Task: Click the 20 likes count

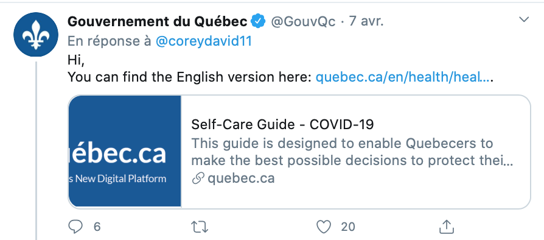Action: coord(348,227)
